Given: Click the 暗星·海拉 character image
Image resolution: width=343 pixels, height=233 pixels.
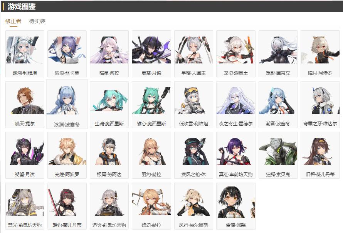Looking at the screenshot, I should 109,50.
